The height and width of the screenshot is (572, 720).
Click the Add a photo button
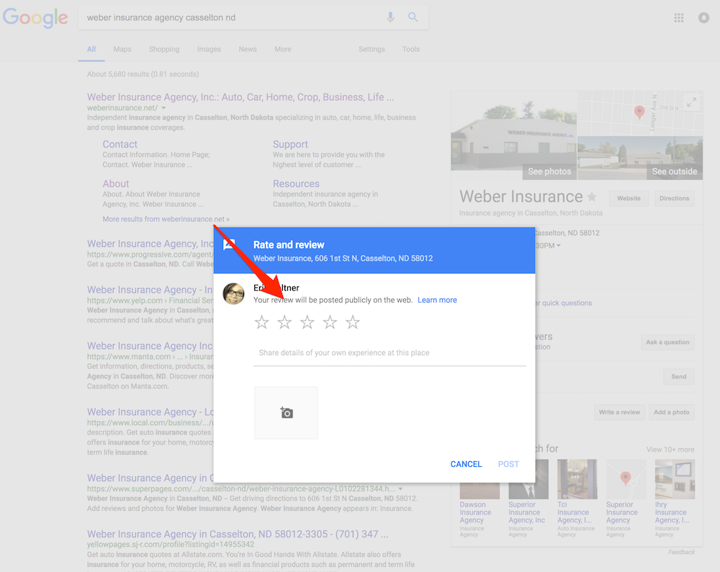click(671, 412)
